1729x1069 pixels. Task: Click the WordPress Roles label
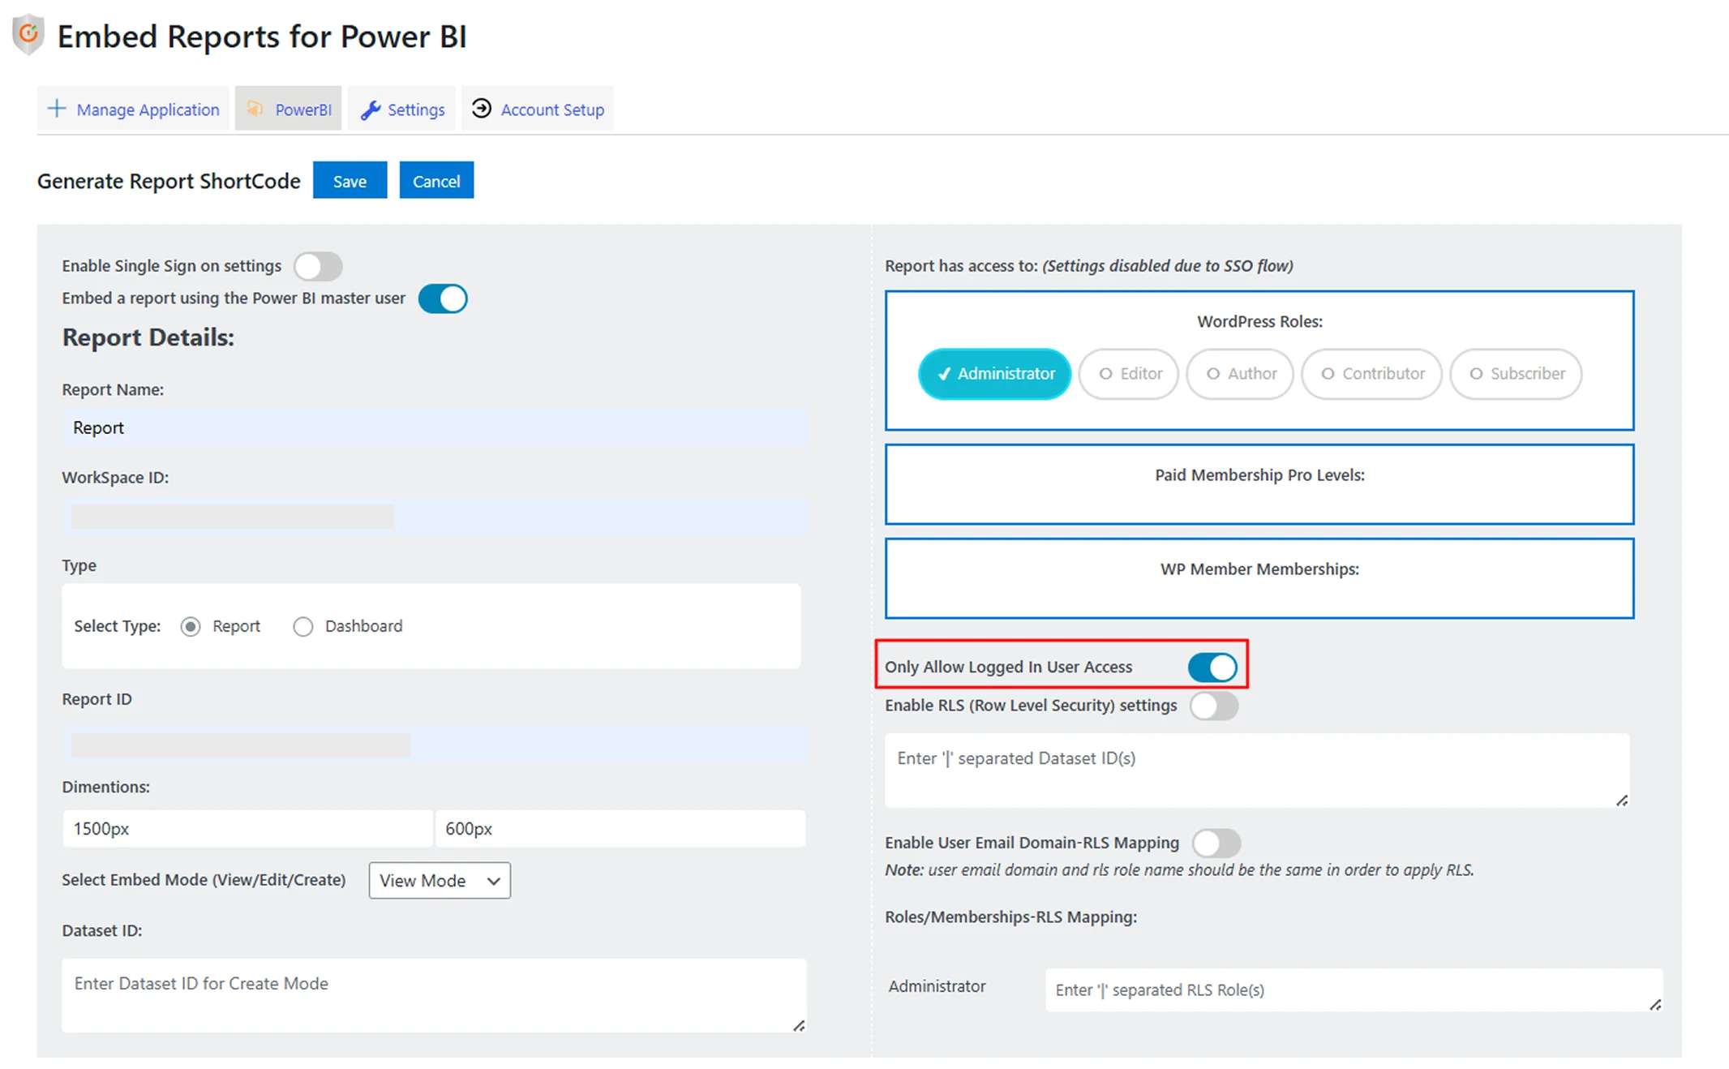[x=1259, y=322]
